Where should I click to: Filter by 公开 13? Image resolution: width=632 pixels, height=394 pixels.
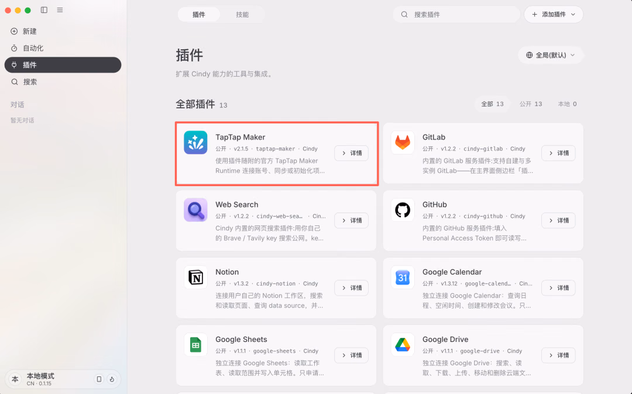[530, 104]
